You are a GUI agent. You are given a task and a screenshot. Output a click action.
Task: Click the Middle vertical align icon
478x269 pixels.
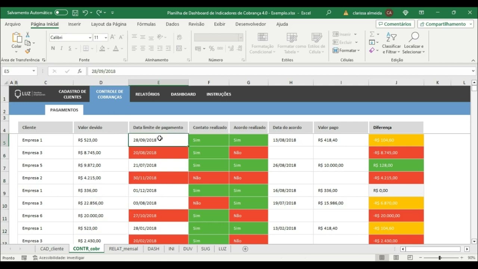(143, 37)
